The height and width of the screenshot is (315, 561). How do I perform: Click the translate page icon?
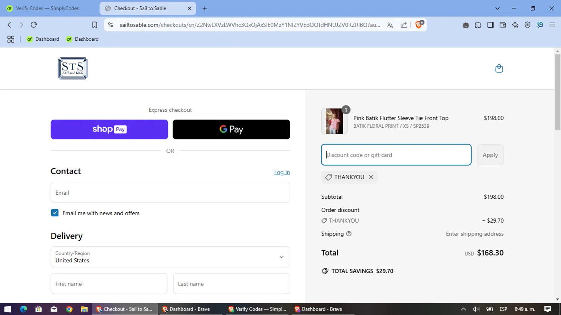(x=390, y=25)
